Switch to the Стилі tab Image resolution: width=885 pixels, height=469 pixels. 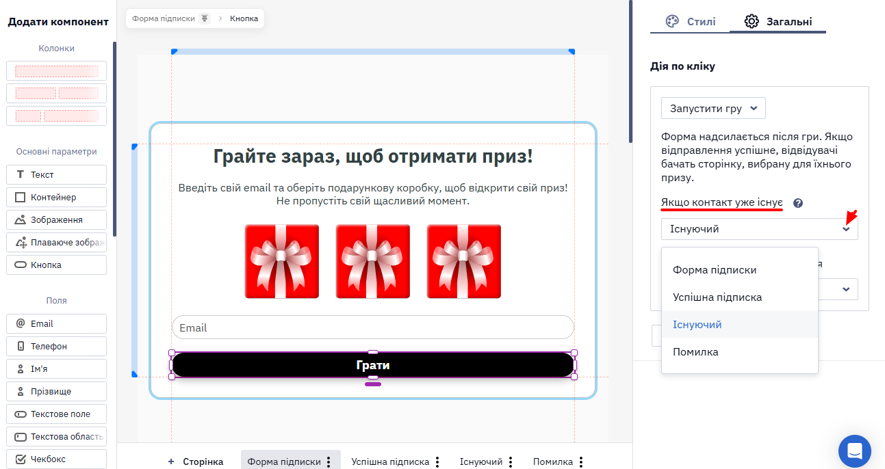pyautogui.click(x=691, y=21)
